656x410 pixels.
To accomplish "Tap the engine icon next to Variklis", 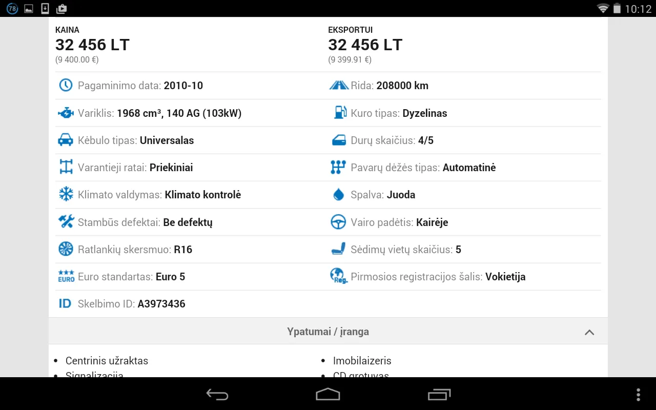I will 66,113.
